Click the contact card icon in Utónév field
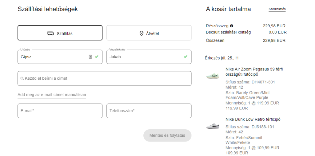Screen dimensions: 315x156 pyautogui.click(x=90, y=57)
